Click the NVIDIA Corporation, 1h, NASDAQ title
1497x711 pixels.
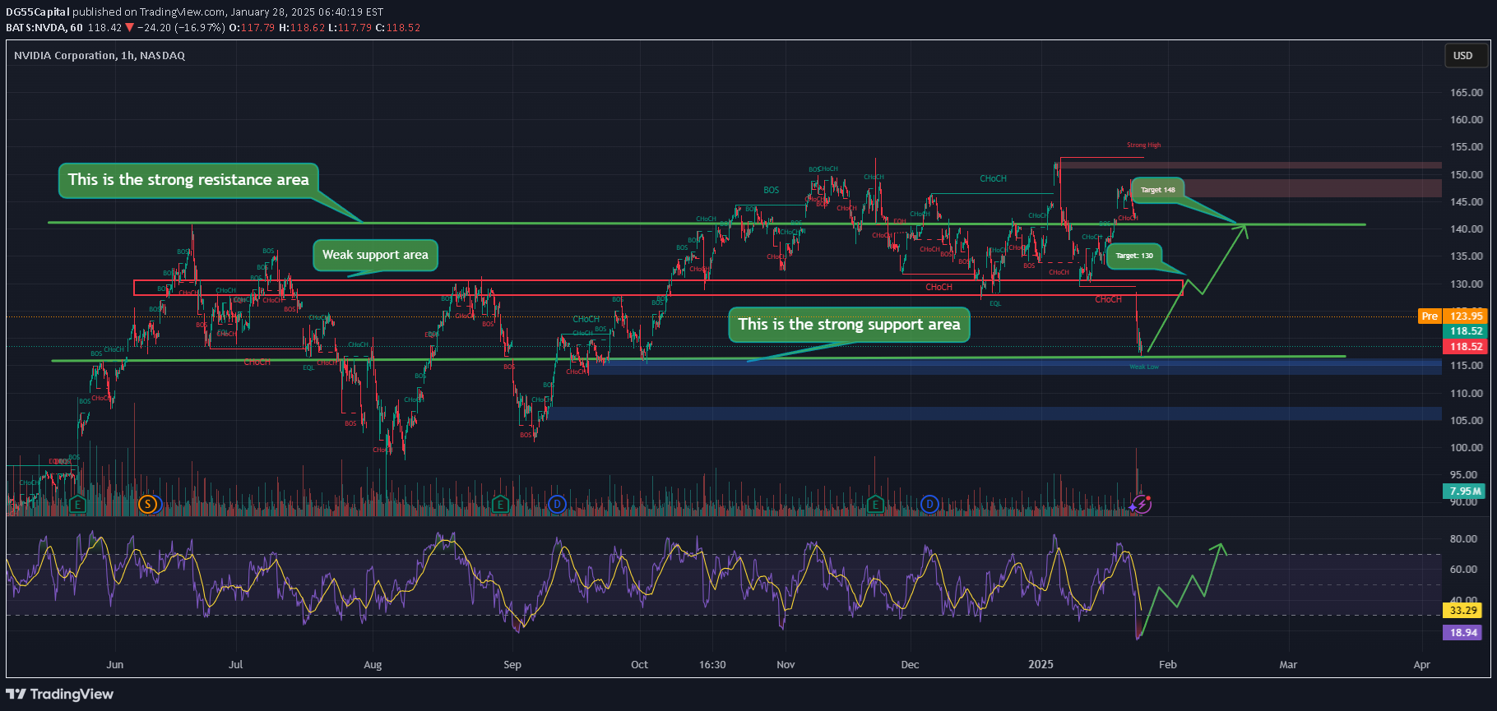100,55
